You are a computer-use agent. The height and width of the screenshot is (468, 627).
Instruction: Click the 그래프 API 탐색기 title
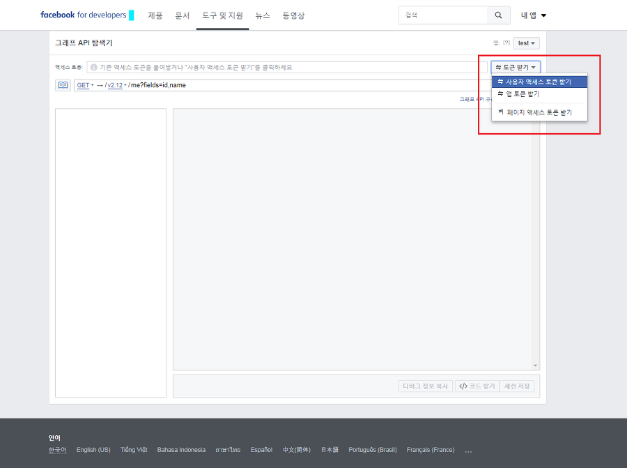pos(84,43)
